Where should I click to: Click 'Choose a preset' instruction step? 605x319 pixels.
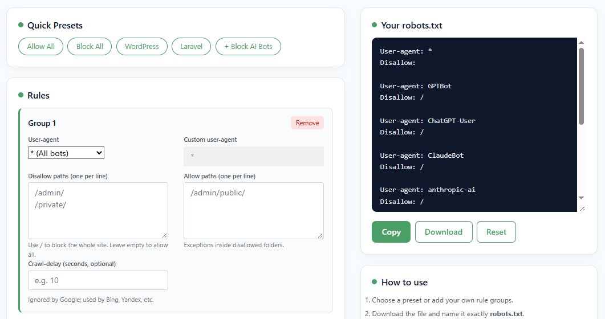tap(442, 300)
